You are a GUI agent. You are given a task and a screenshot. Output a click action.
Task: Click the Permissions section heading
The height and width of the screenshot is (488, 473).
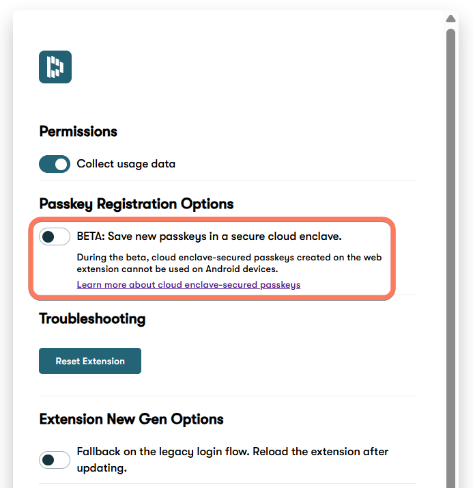click(x=78, y=131)
